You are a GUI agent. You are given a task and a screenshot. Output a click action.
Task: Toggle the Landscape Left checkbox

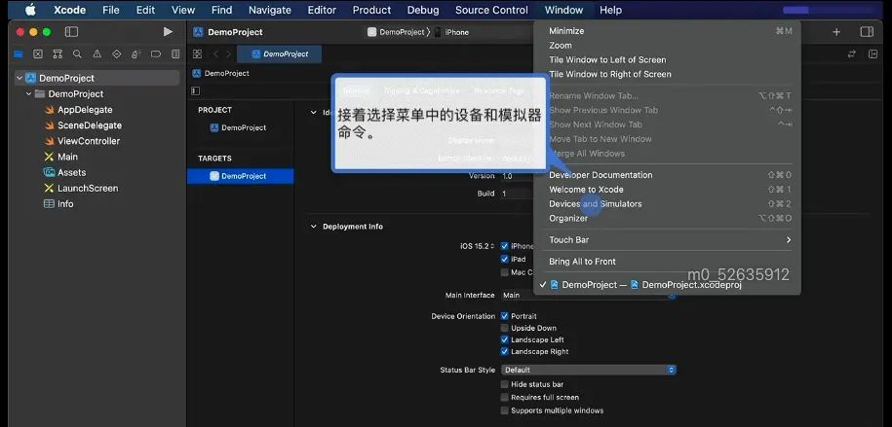point(504,339)
